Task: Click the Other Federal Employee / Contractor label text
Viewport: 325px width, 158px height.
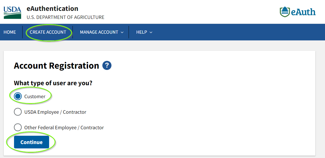Action: point(64,127)
